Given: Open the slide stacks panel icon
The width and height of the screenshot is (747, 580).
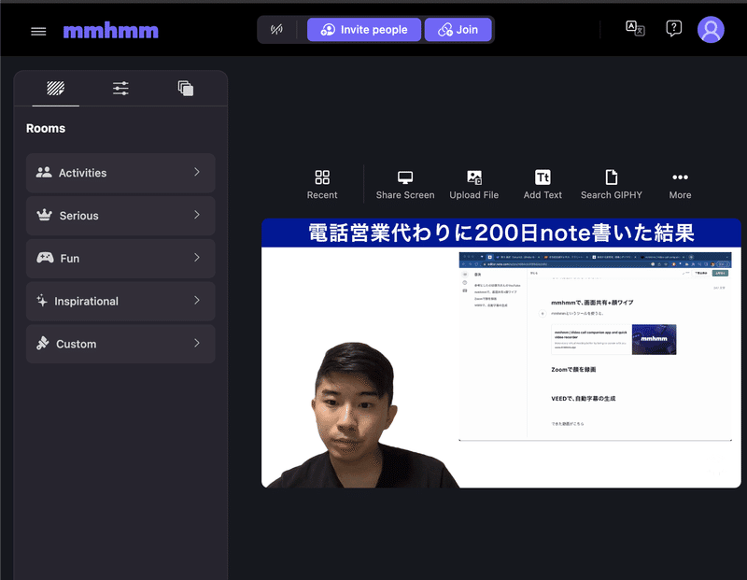Looking at the screenshot, I should pyautogui.click(x=184, y=88).
